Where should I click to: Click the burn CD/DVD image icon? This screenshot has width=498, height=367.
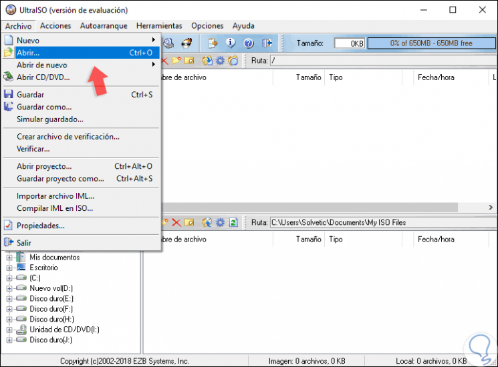(186, 43)
